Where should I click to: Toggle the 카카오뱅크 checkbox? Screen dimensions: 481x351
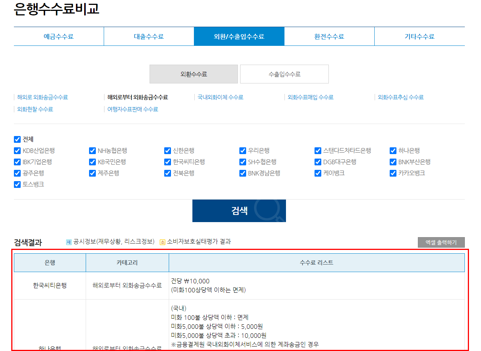(x=393, y=173)
